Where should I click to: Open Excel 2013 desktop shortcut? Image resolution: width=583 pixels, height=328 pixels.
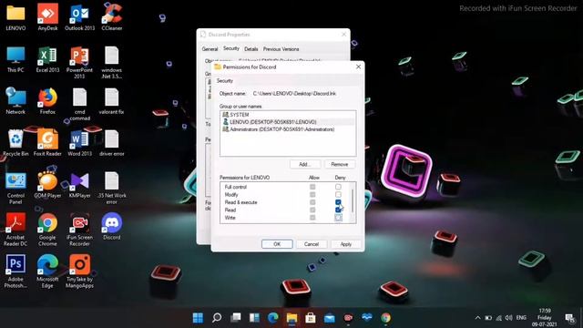[x=47, y=59]
